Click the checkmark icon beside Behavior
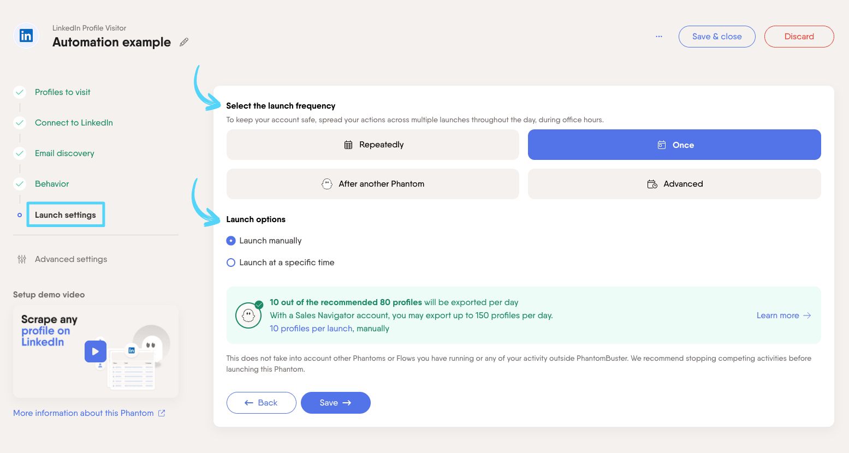849x453 pixels. tap(20, 184)
